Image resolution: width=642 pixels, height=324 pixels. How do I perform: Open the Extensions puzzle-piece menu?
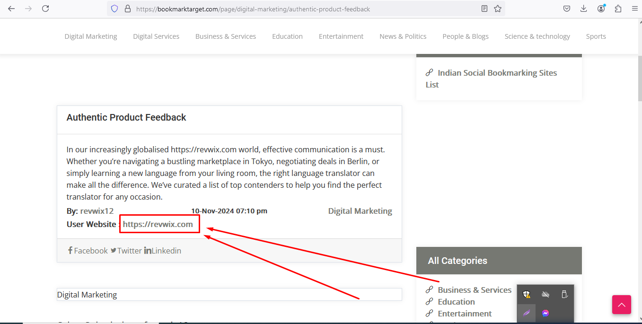tap(618, 9)
